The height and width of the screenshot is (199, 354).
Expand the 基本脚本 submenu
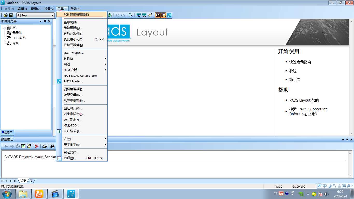click(x=82, y=145)
